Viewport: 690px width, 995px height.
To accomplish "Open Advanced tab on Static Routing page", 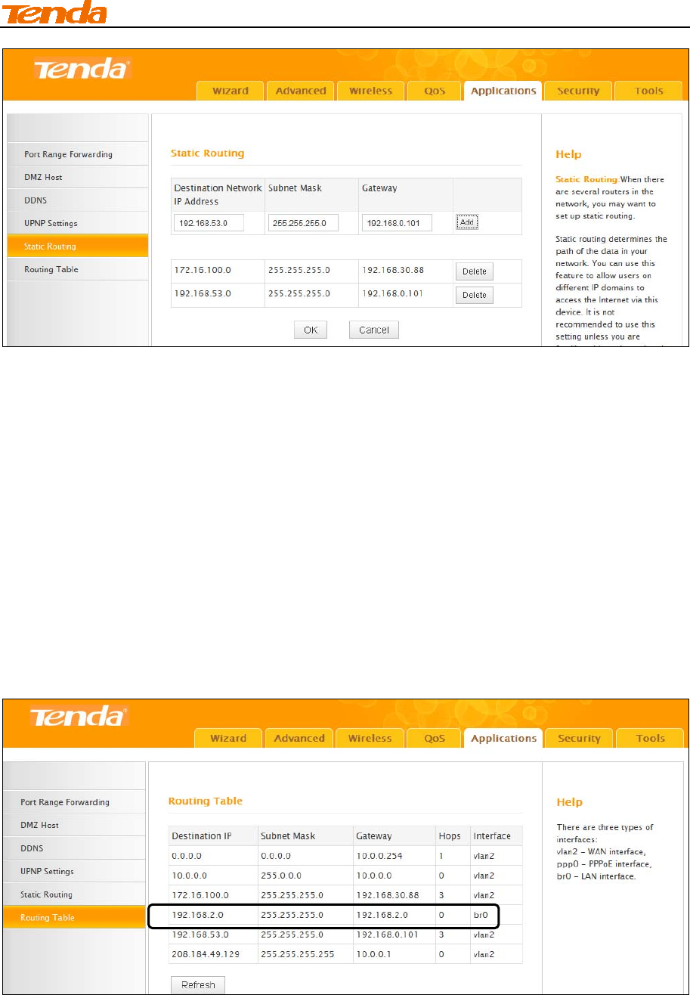I will (301, 91).
